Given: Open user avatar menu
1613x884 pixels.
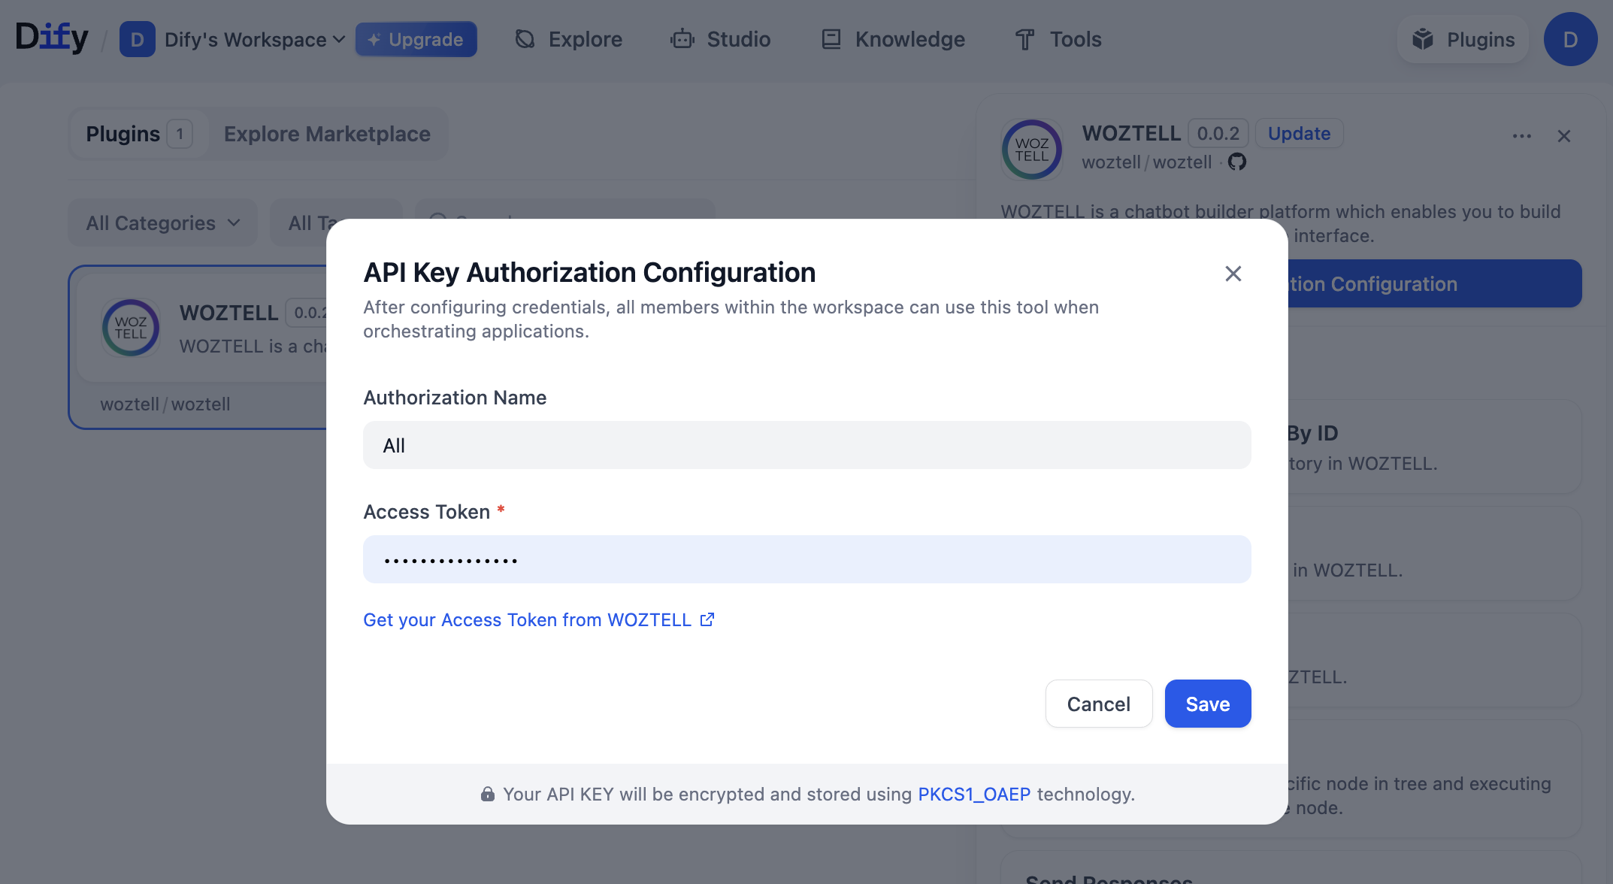Looking at the screenshot, I should pyautogui.click(x=1570, y=39).
